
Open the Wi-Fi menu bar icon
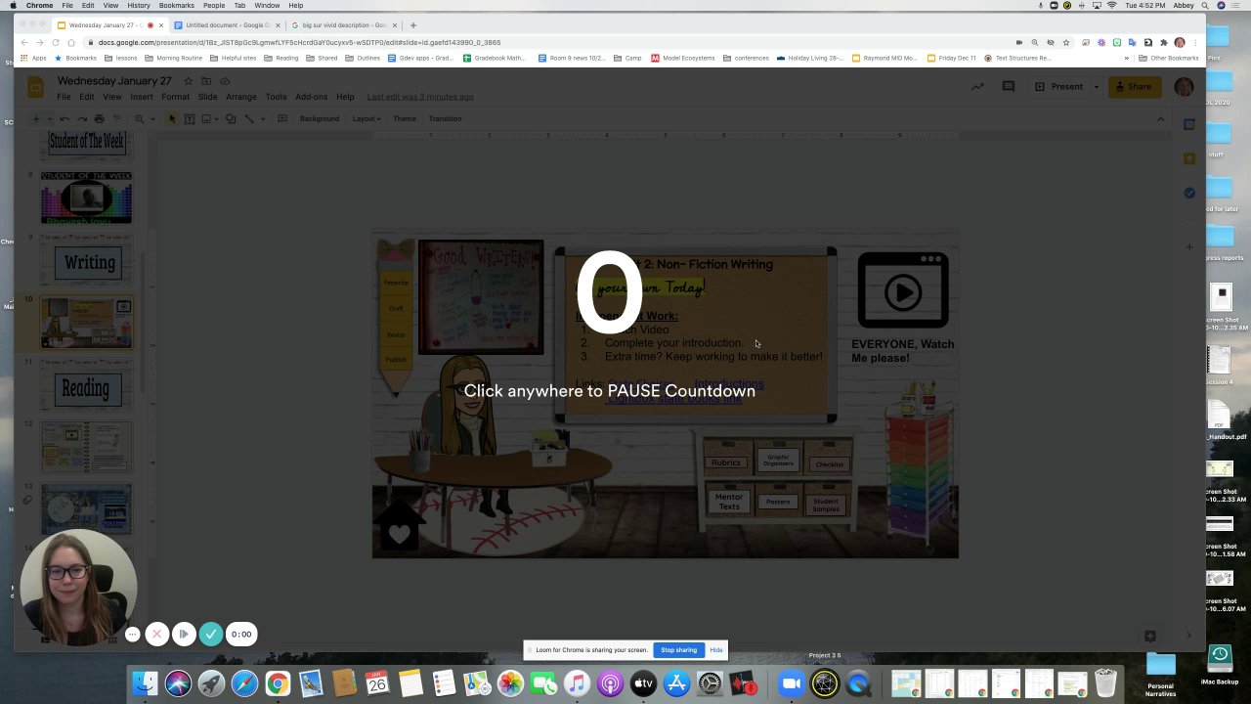[x=1111, y=6]
